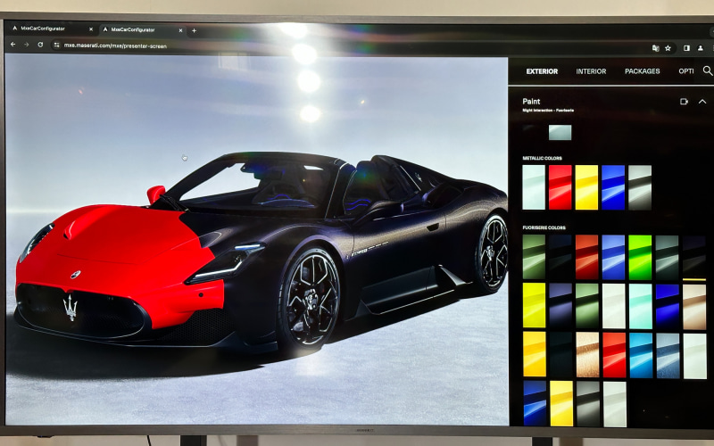Viewport: 714px width, 446px height.
Task: Open the partially visible OPTI tab
Action: pos(685,71)
